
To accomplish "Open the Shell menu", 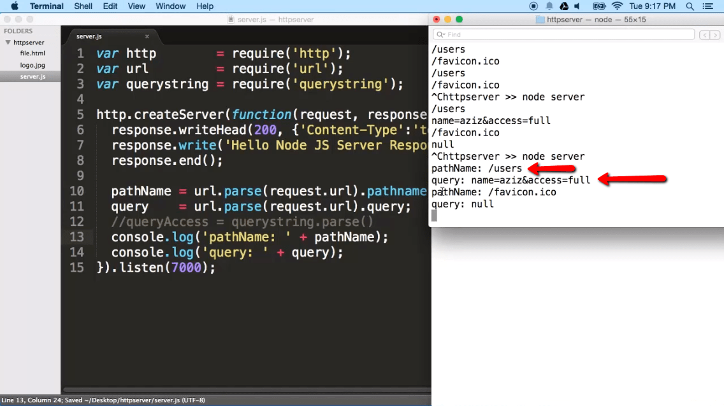I will [83, 6].
